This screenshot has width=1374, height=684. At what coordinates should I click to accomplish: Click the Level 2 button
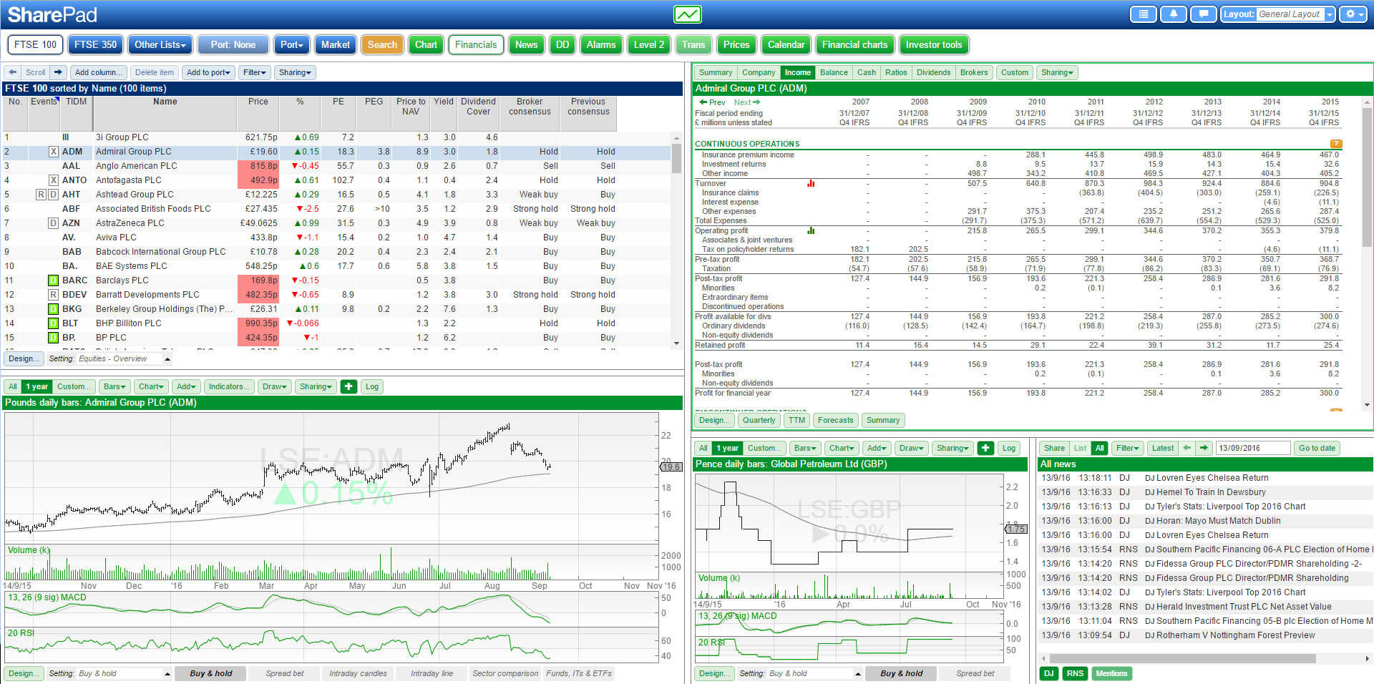point(649,44)
